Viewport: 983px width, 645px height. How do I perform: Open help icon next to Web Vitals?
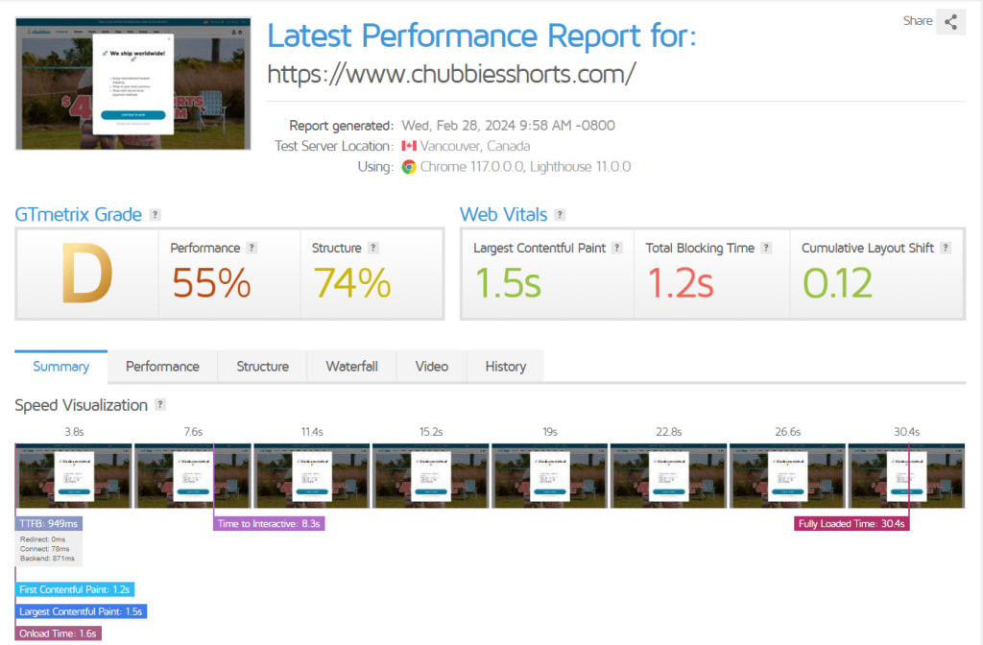(x=560, y=215)
